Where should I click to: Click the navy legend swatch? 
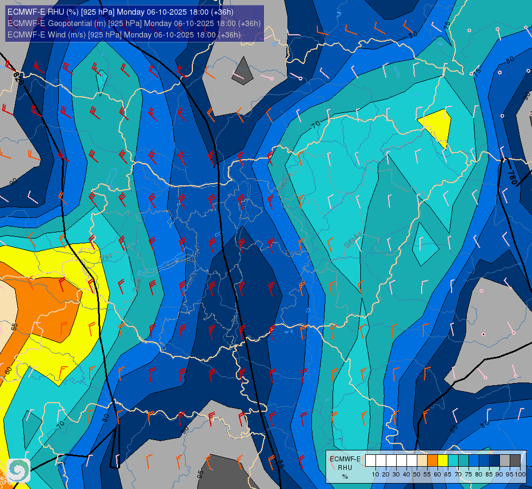(x=495, y=461)
